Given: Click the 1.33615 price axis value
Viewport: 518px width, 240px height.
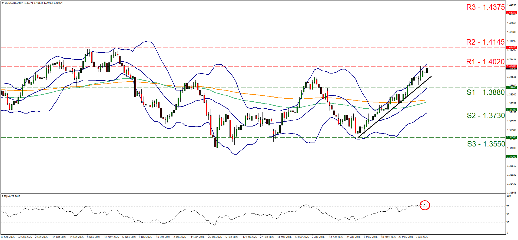Looking at the screenshot, I should click(512, 166).
